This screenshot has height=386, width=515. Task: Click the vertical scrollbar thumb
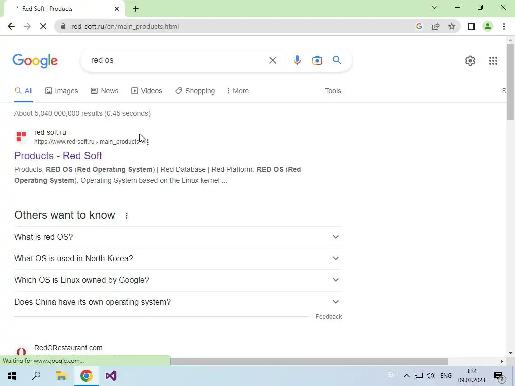pos(510,82)
